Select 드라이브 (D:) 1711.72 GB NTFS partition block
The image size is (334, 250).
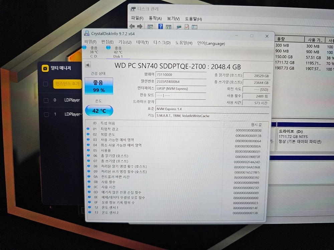pos(305,137)
